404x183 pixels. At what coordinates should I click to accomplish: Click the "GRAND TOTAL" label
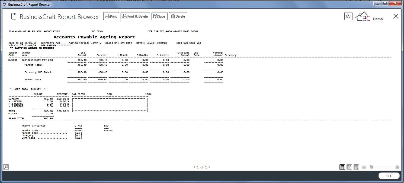17,118
